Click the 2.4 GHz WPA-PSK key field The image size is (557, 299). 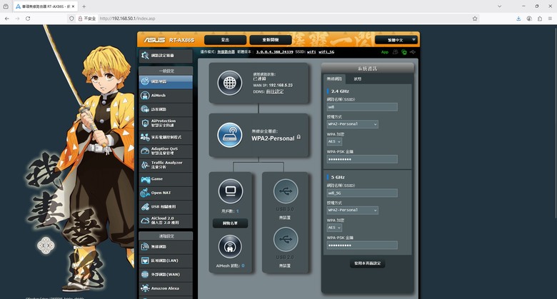(x=362, y=159)
